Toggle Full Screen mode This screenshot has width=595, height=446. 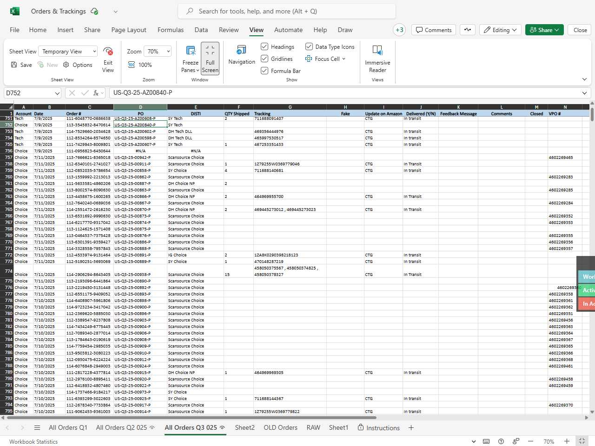click(210, 59)
